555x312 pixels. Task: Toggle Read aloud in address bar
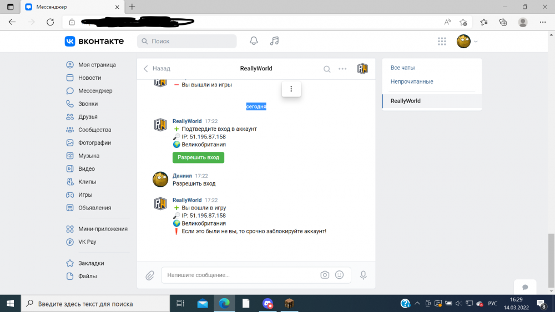[447, 22]
